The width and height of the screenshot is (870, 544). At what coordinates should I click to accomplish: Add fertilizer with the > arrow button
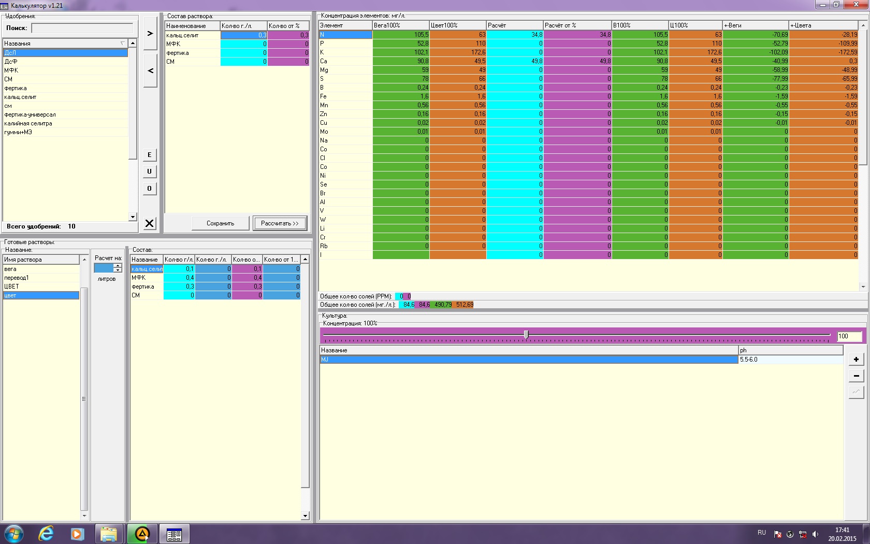(x=150, y=34)
